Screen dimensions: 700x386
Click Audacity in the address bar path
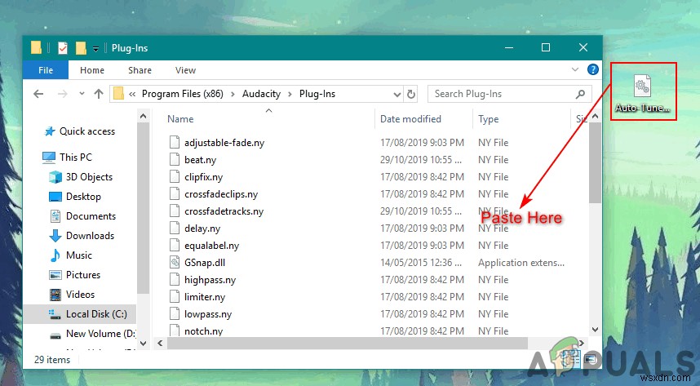point(261,94)
